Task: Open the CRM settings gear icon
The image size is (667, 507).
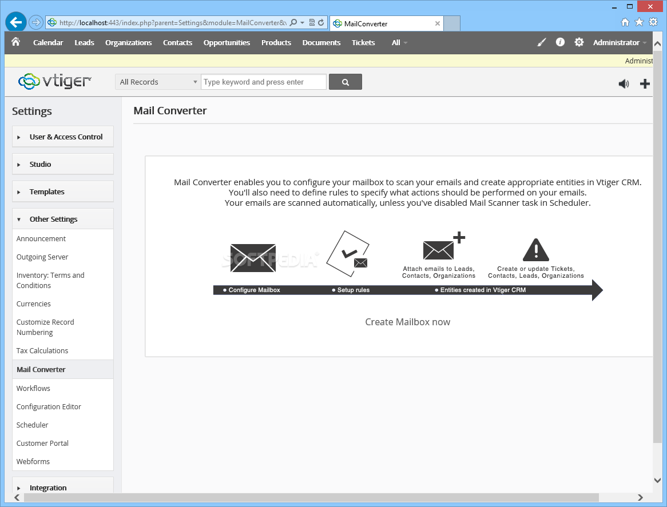Action: 579,42
